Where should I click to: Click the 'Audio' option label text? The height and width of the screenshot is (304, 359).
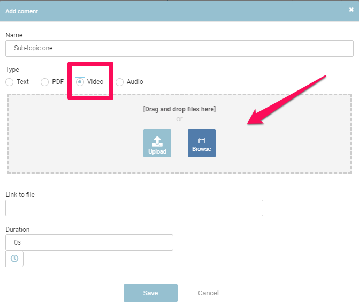click(x=135, y=82)
